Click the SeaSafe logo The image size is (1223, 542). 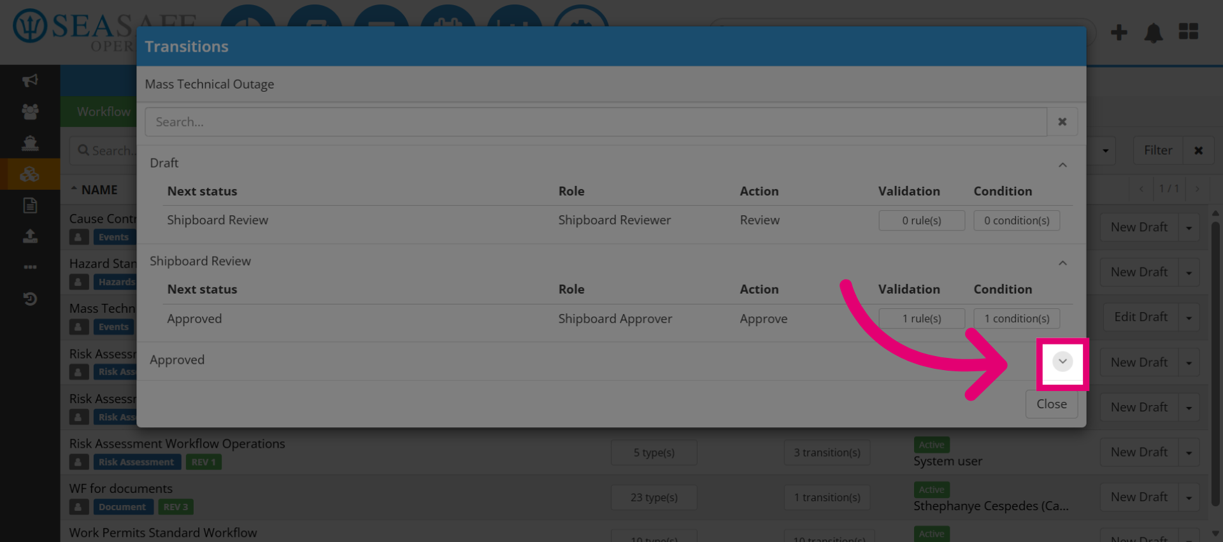tap(105, 29)
